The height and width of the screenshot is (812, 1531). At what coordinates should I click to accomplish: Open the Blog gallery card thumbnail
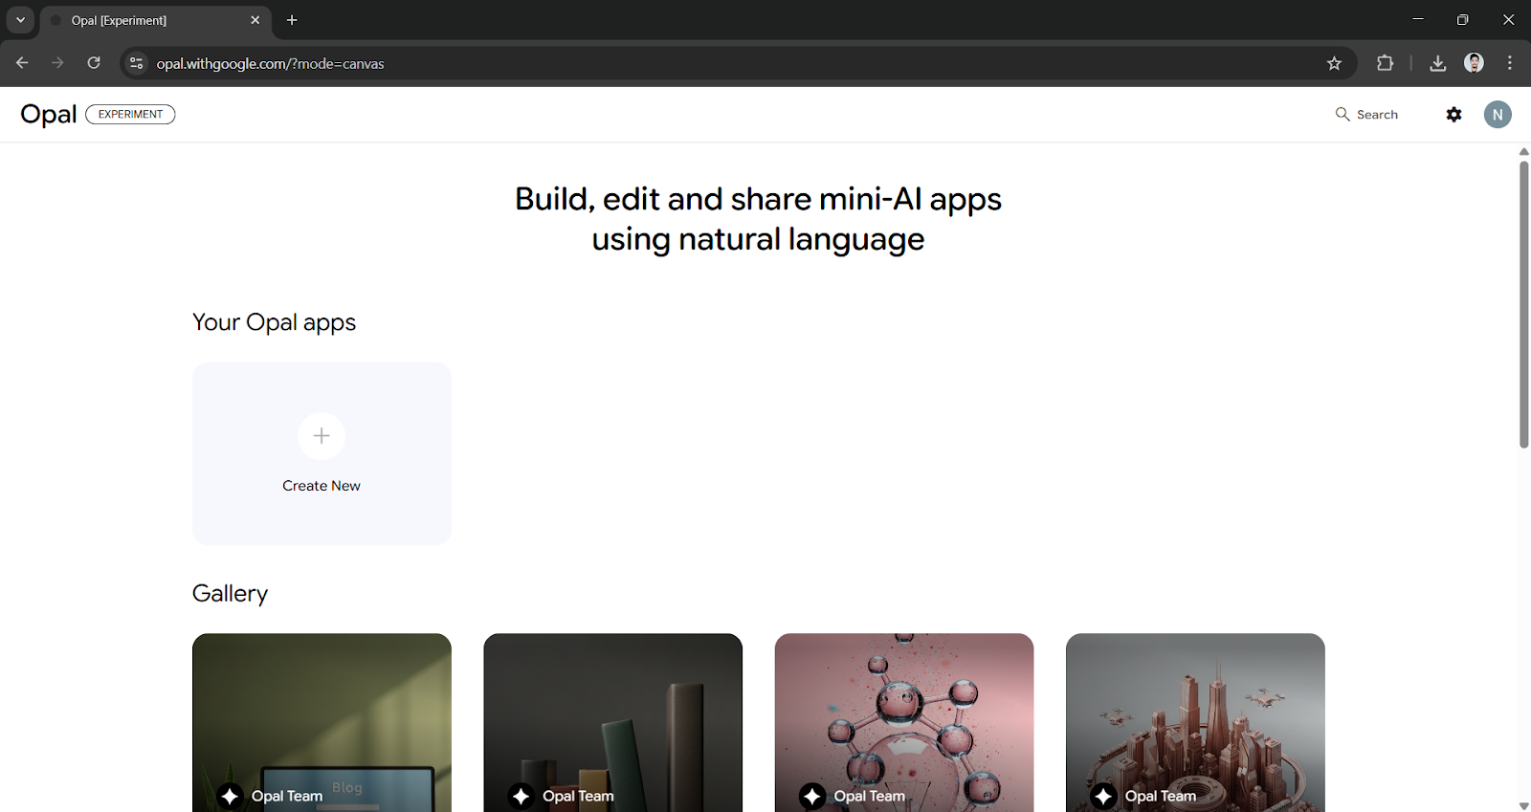pyautogui.click(x=322, y=722)
